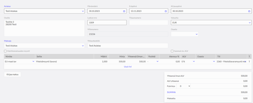The height and width of the screenshot is (103, 253).
Task: Open the Tili 3360 account dropdown
Action: click(245, 61)
